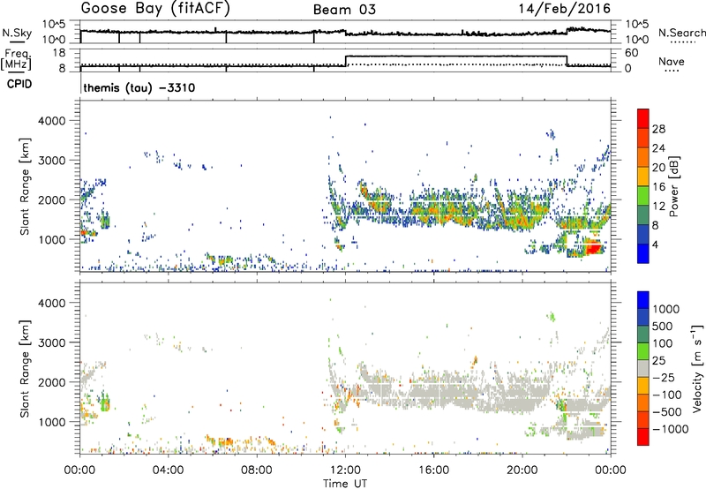Pick the gray Velocity segment between 25 and -25
The height and width of the screenshot is (489, 706).
[643, 369]
